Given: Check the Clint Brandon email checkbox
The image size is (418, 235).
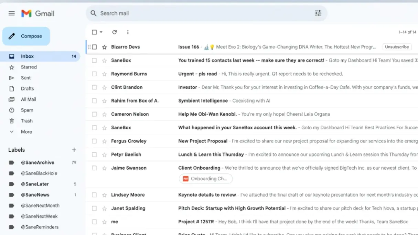Looking at the screenshot, I should coord(94,87).
